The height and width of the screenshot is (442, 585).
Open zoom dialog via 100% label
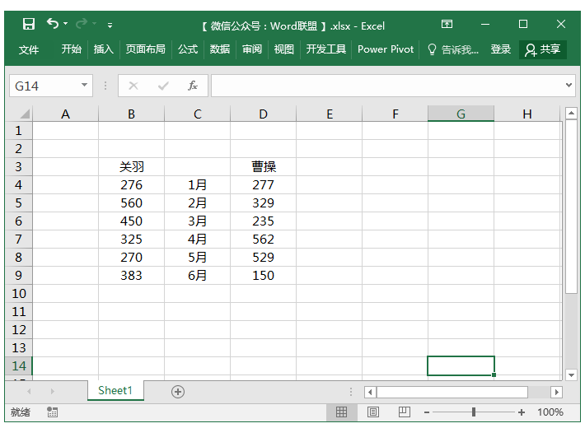pos(550,412)
